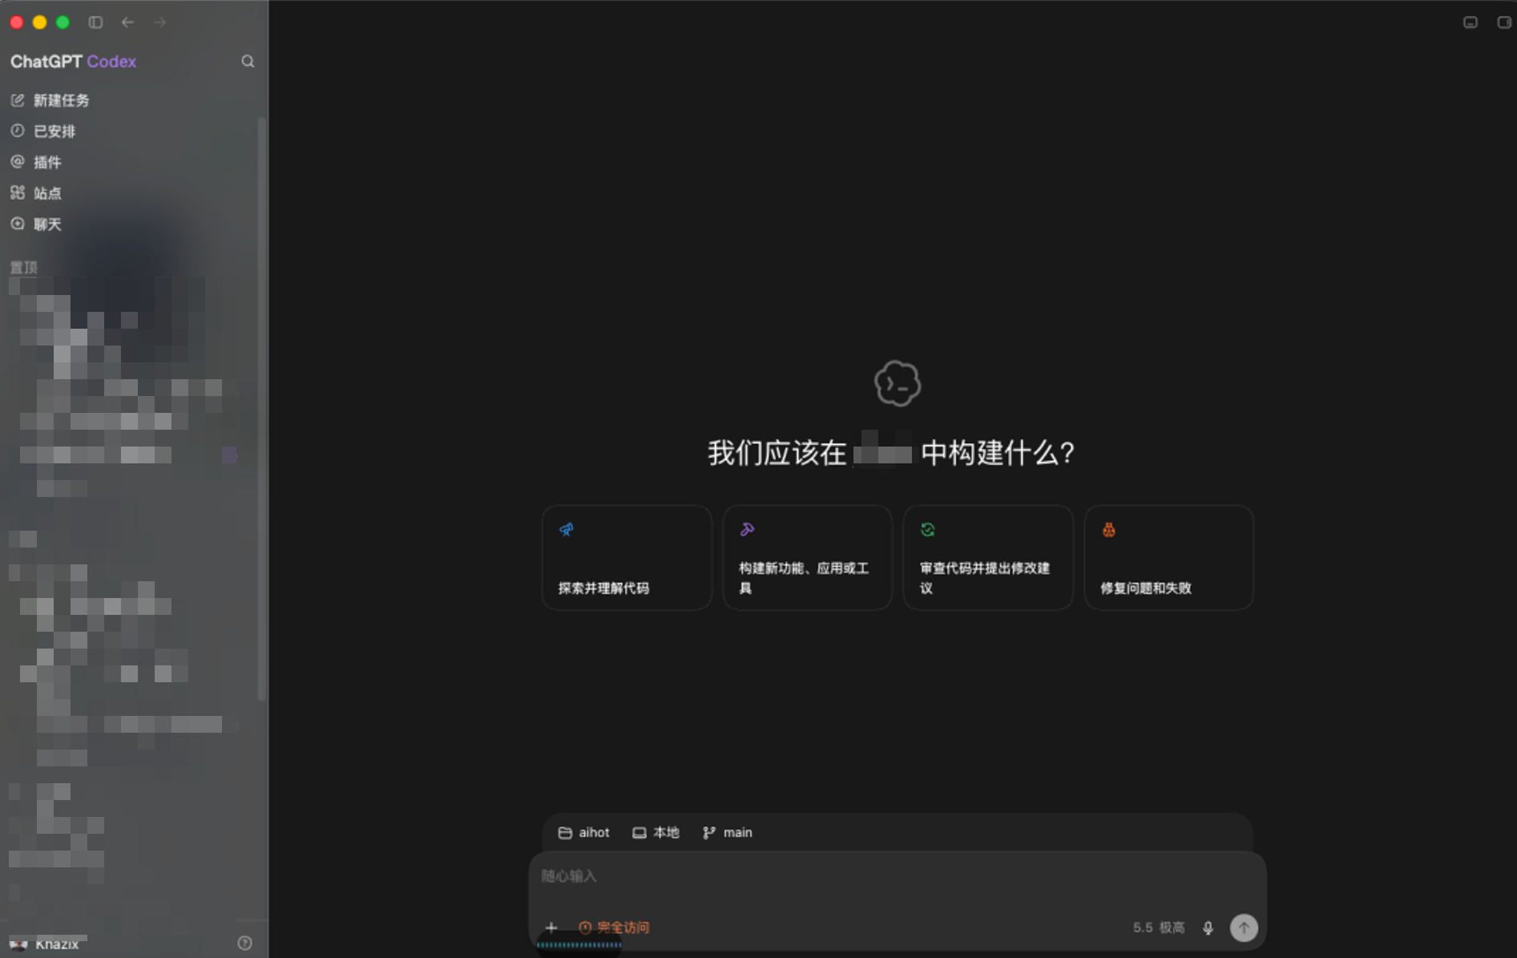Open the Knazix account menu
Screen dimensions: 1517x958
(x=45, y=944)
